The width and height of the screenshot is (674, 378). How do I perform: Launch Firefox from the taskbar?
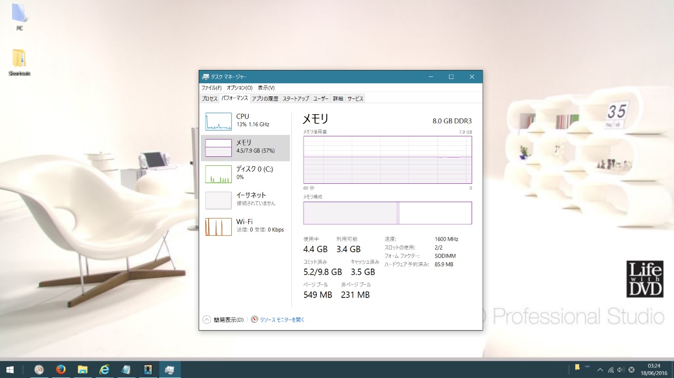pos(61,370)
